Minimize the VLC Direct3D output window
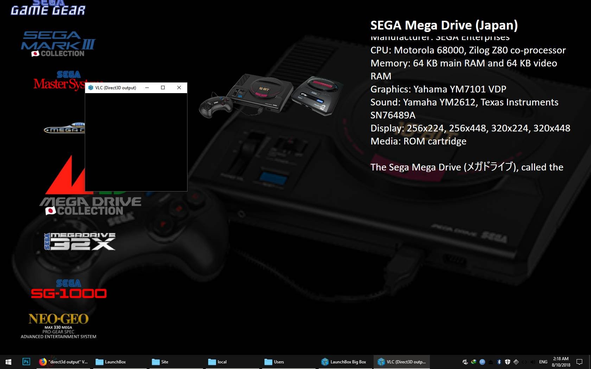Image resolution: width=591 pixels, height=369 pixels. coord(147,88)
